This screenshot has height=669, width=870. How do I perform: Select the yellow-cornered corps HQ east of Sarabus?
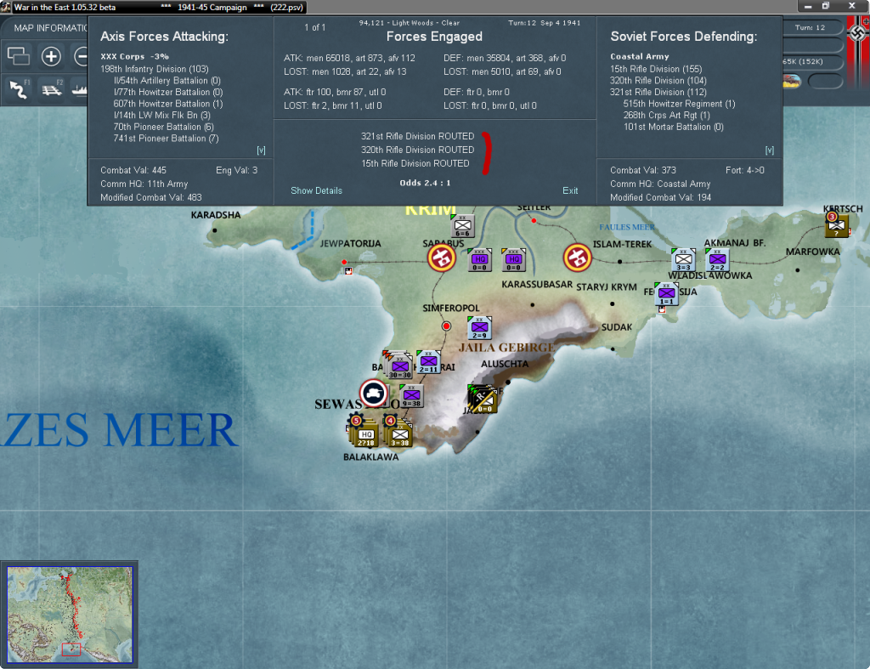[514, 260]
